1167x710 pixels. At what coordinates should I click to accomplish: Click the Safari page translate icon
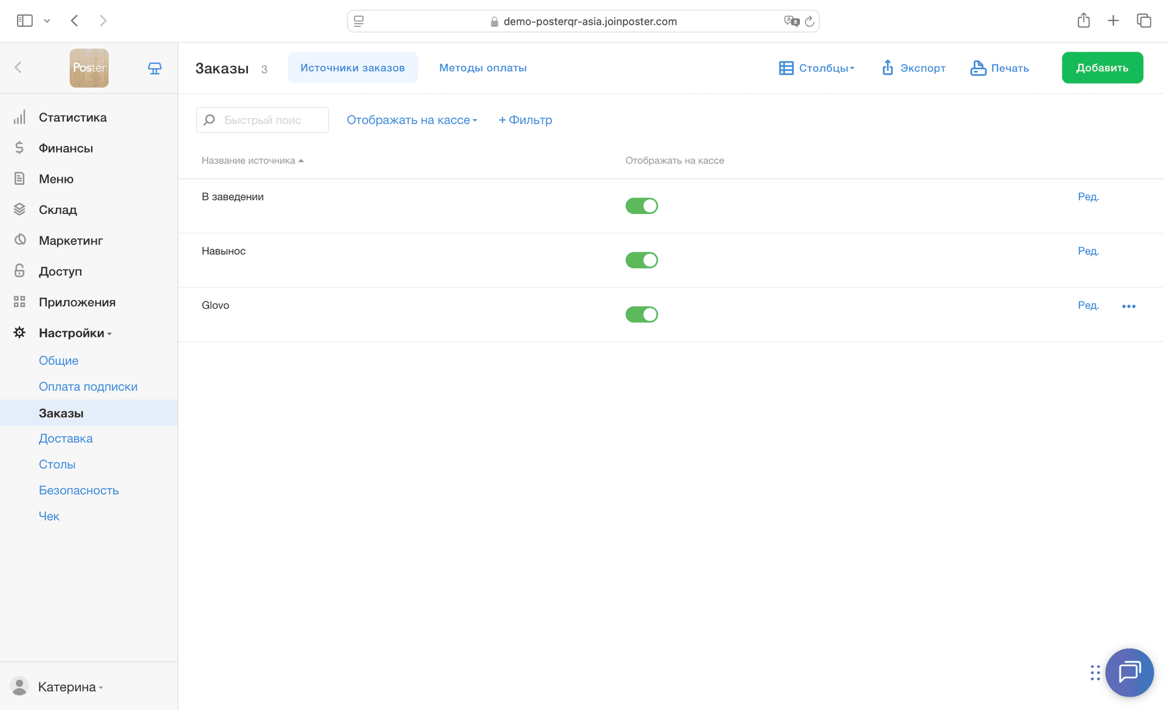coord(791,21)
